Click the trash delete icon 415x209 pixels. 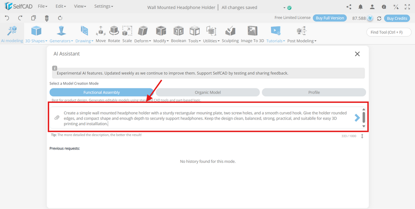click(x=47, y=18)
